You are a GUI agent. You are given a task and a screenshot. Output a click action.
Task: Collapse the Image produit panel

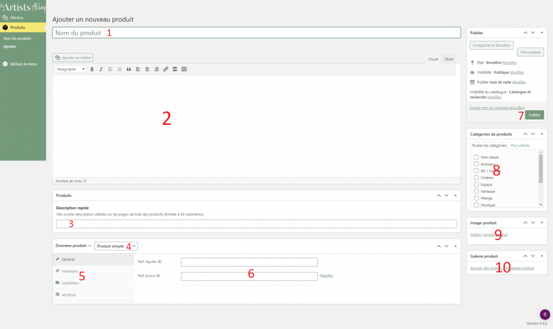click(542, 223)
